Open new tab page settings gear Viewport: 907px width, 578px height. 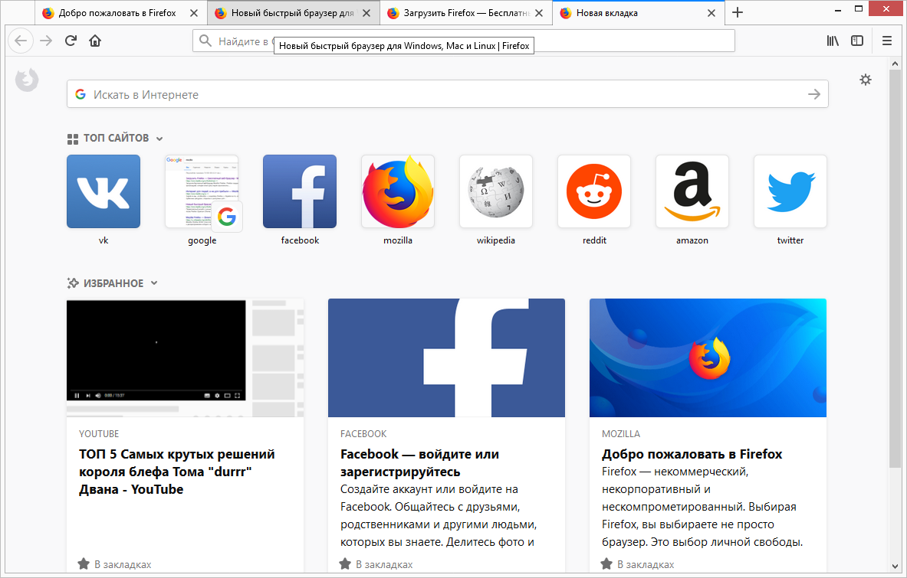[x=866, y=80]
